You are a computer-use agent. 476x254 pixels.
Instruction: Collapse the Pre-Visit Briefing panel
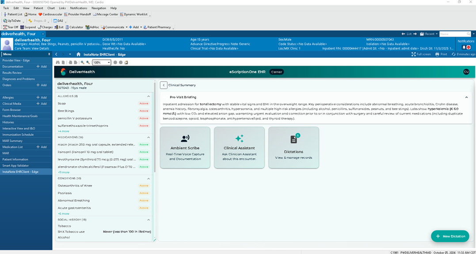pyautogui.click(x=466, y=97)
